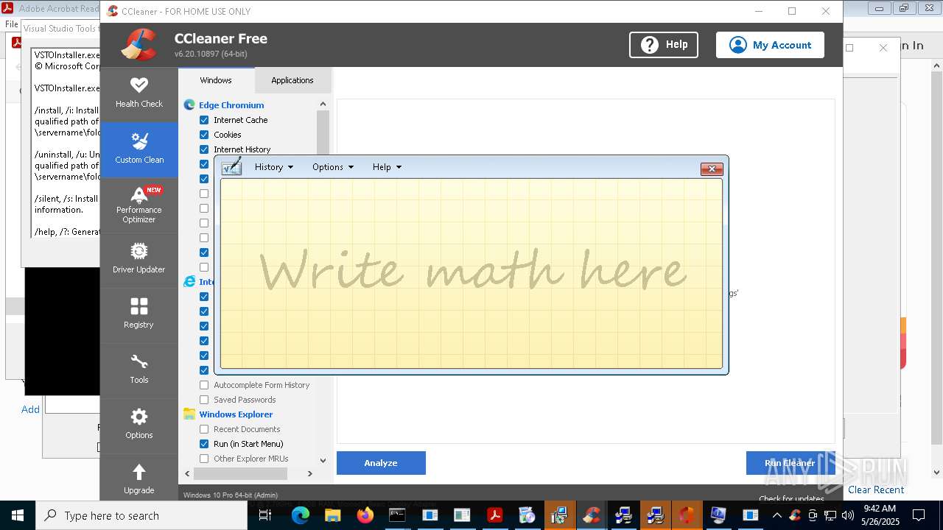Open the Tools section
Screen dimensions: 943x530
click(139, 370)
